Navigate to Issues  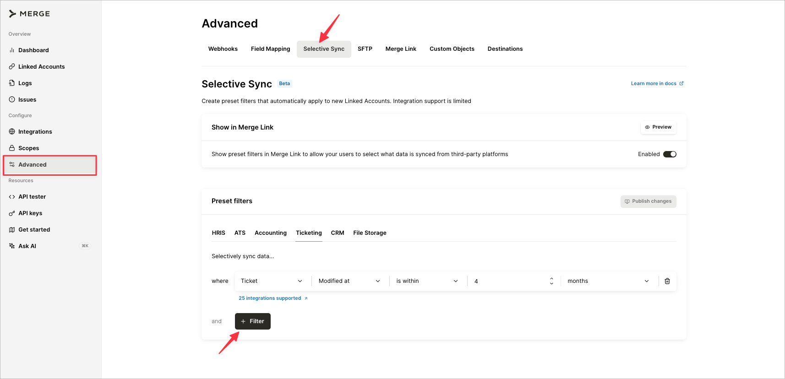tap(50, 100)
